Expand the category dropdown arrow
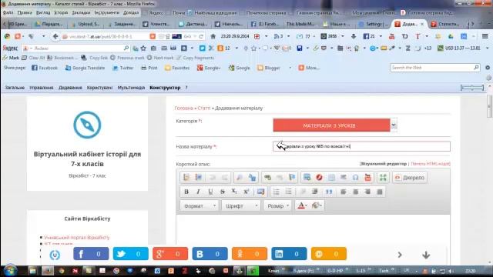Viewport: 493px width, 277px height. click(x=394, y=125)
